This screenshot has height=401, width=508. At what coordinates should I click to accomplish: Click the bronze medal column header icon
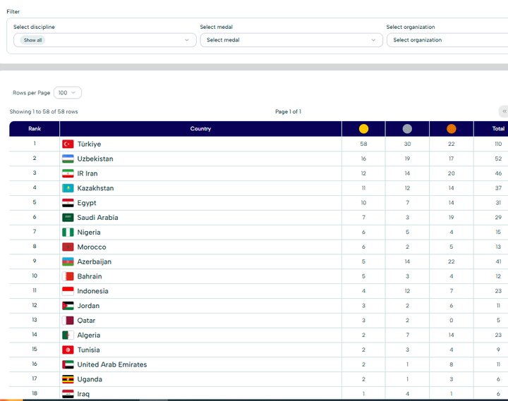tap(451, 129)
